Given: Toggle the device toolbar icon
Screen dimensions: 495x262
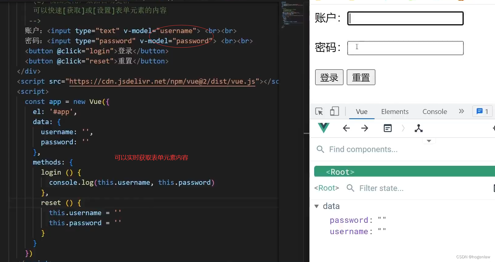Looking at the screenshot, I should [x=334, y=111].
